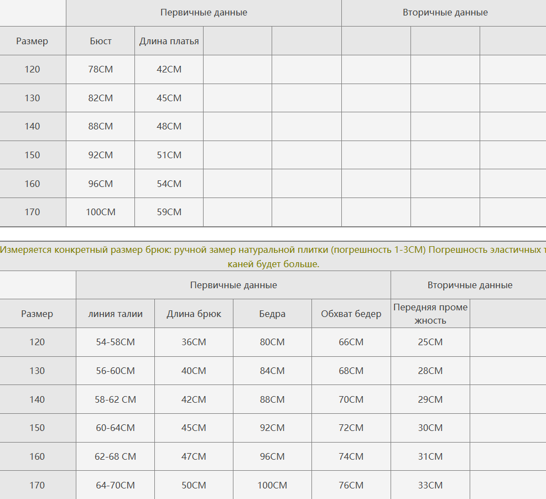
Task: Click the '66CM' hip girth cell
Action: [351, 342]
